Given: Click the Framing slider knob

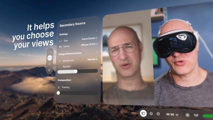Looking at the screenshot, I should pos(58,93).
